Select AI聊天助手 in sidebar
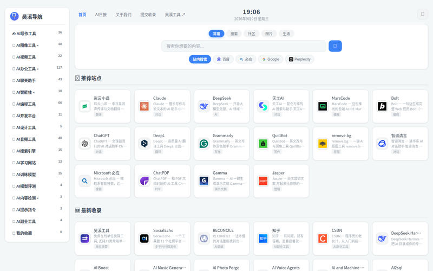The image size is (433, 271). [x=37, y=80]
